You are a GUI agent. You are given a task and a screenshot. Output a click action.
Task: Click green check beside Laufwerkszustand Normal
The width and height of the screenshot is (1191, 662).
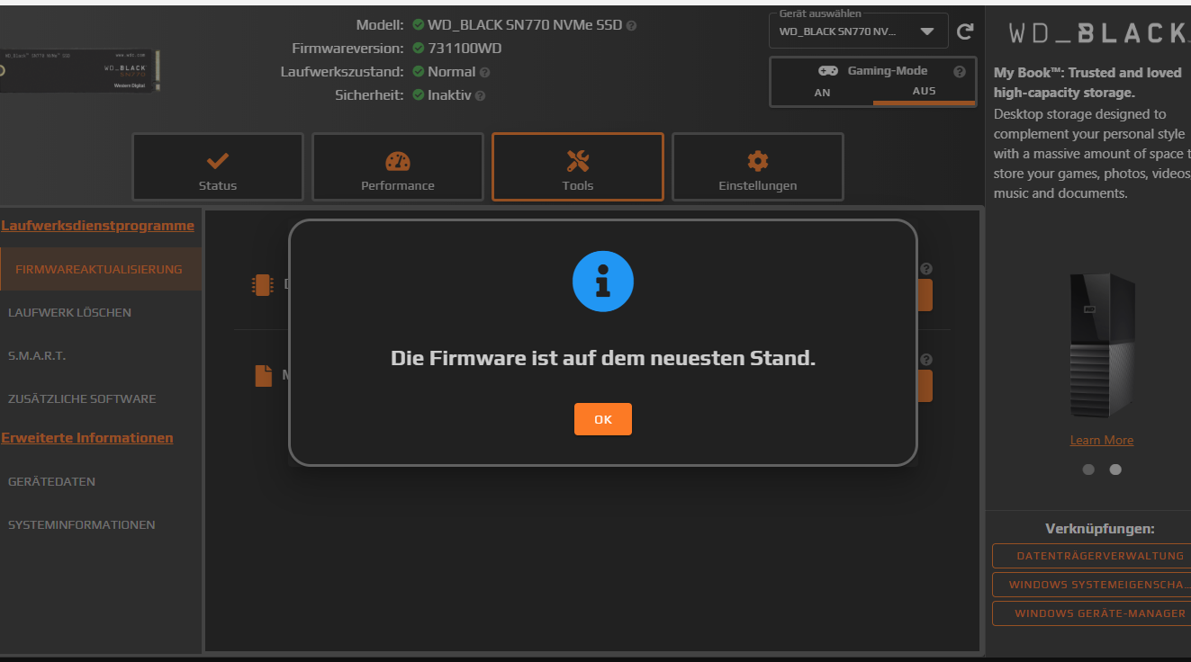418,71
